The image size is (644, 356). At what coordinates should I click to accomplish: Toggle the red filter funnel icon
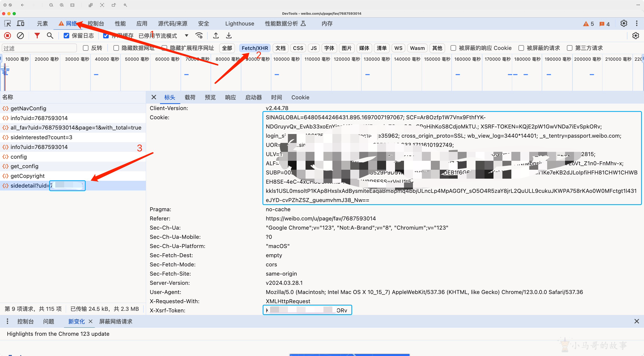pos(37,35)
